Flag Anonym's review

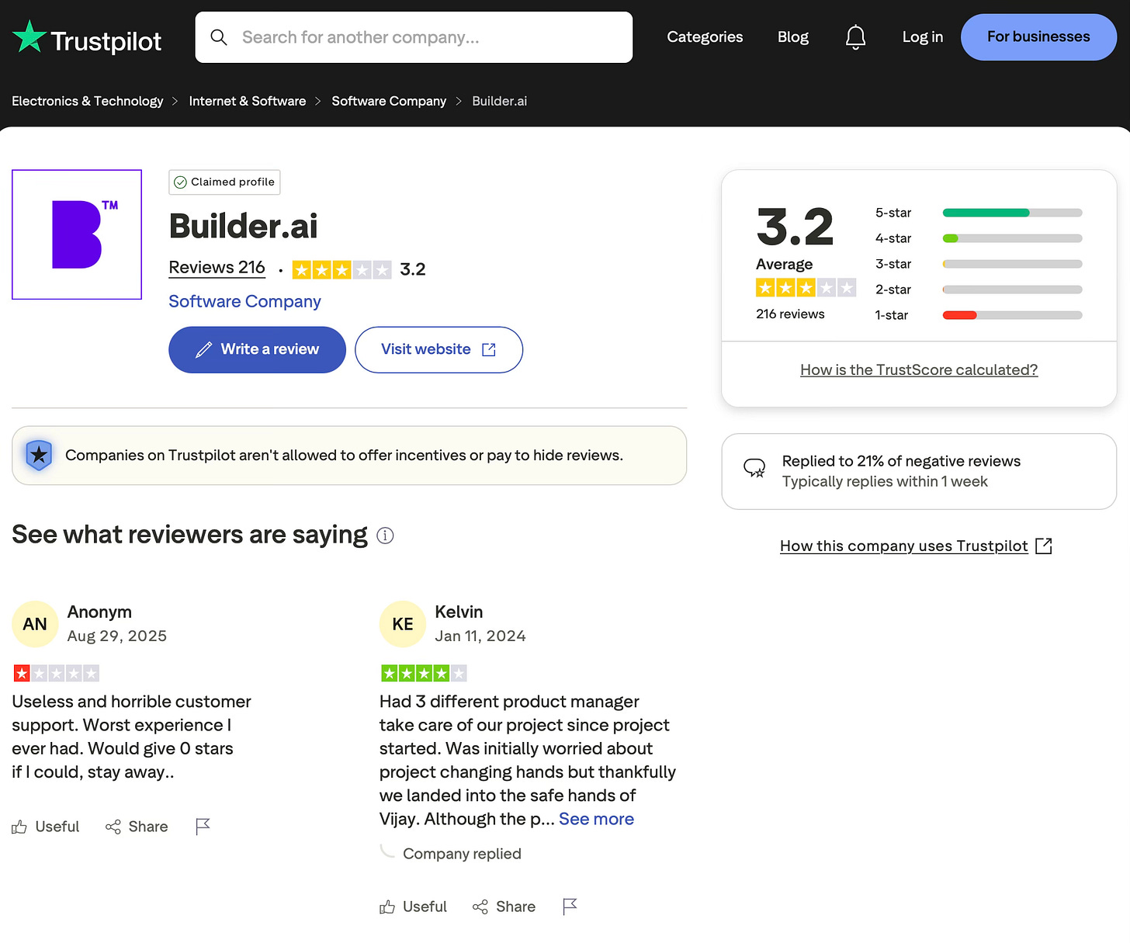coord(203,827)
